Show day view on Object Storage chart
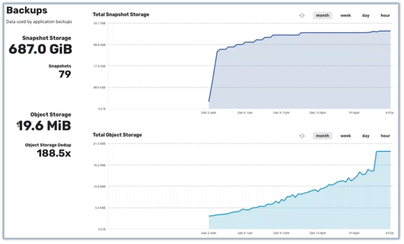404x244 pixels. pos(366,136)
